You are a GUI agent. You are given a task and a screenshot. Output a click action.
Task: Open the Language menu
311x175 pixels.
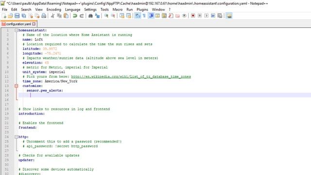pyautogui.click(x=72, y=9)
